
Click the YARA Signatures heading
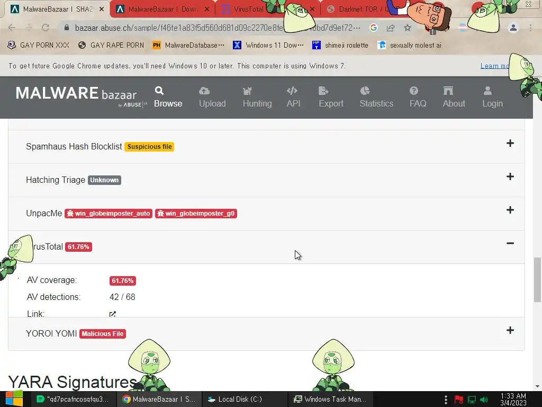pos(73,382)
